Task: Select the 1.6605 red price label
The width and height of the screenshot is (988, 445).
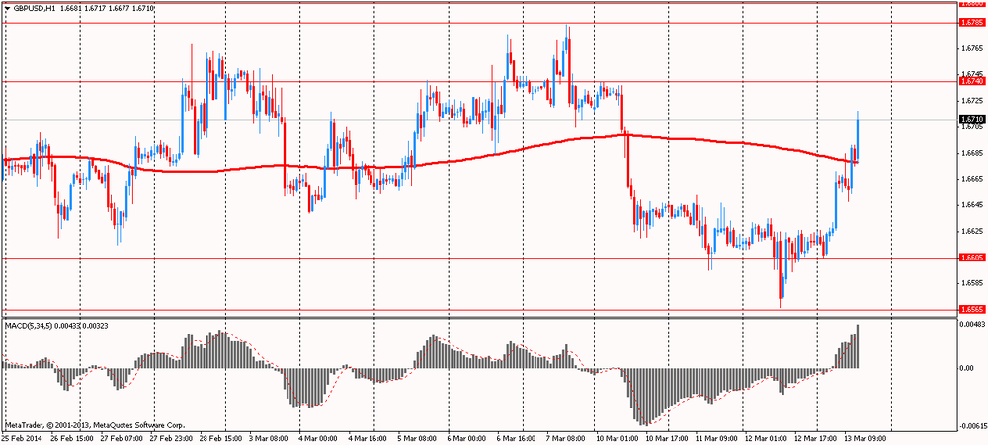Action: 971,258
